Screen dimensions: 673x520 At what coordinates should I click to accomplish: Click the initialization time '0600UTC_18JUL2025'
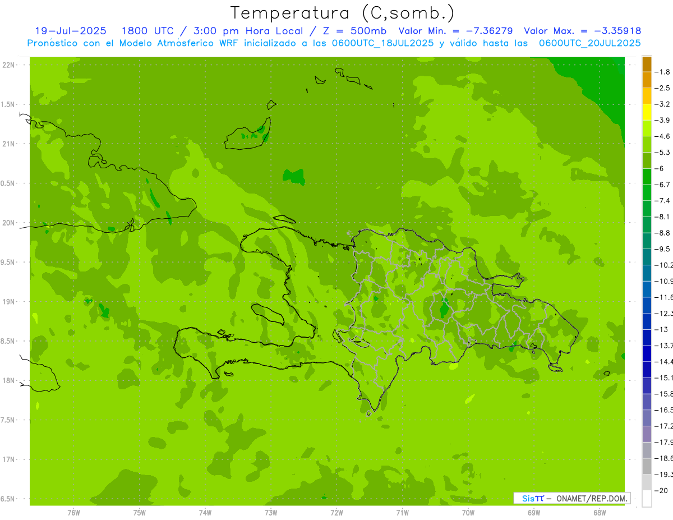(x=381, y=43)
